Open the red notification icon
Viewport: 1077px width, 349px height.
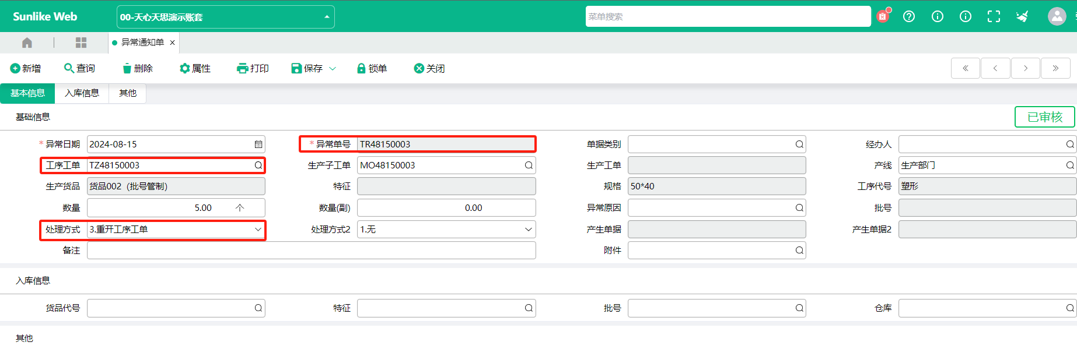point(883,16)
